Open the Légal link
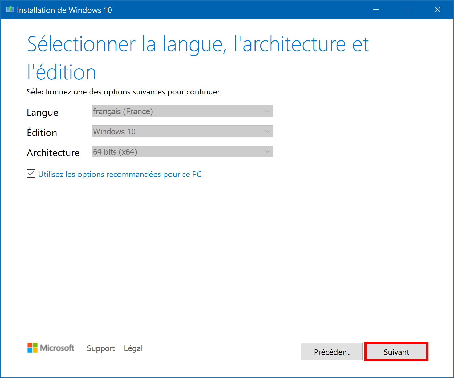This screenshot has height=378, width=454. (x=133, y=348)
